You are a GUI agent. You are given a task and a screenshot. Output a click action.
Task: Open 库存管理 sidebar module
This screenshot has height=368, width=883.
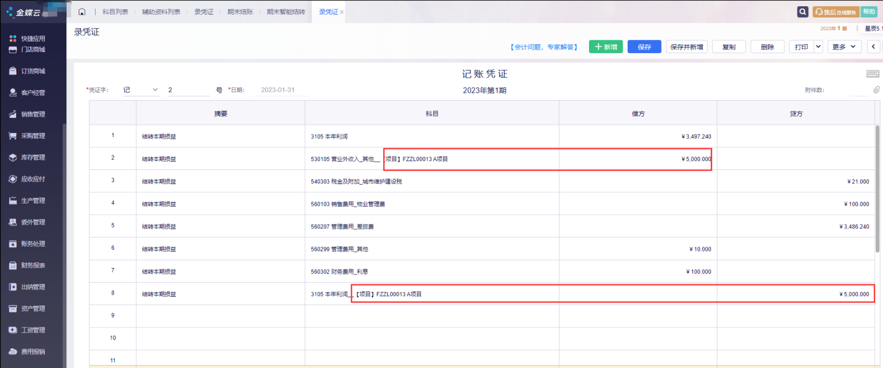pyautogui.click(x=33, y=157)
